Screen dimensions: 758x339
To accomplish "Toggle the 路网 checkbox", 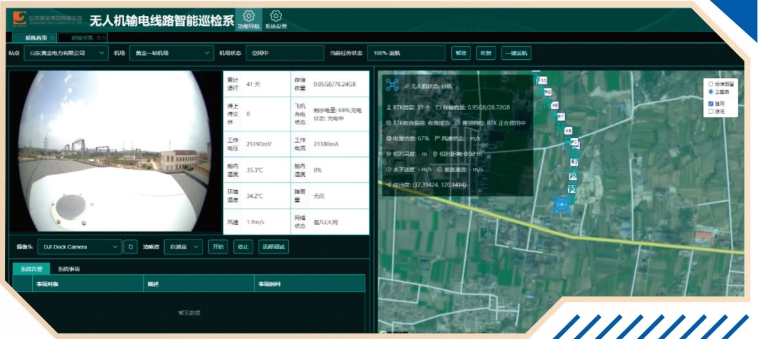I will pos(711,104).
